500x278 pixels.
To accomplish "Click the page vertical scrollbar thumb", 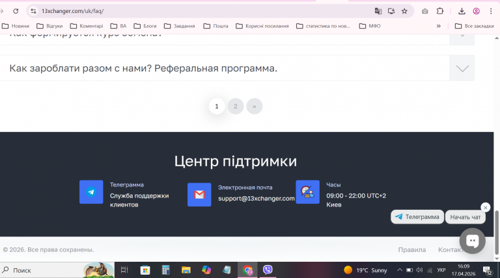I will click(497, 232).
